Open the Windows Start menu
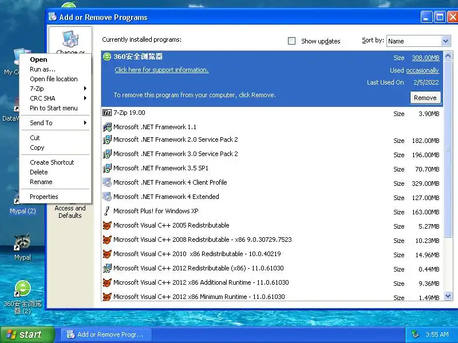The image size is (458, 343). [27, 334]
